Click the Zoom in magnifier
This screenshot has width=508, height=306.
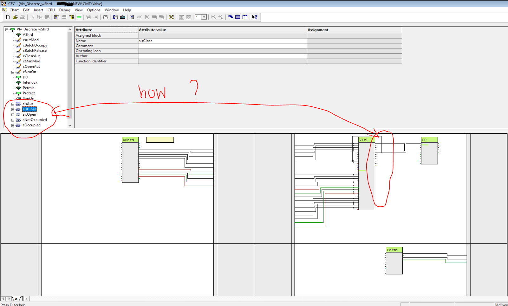click(x=213, y=17)
